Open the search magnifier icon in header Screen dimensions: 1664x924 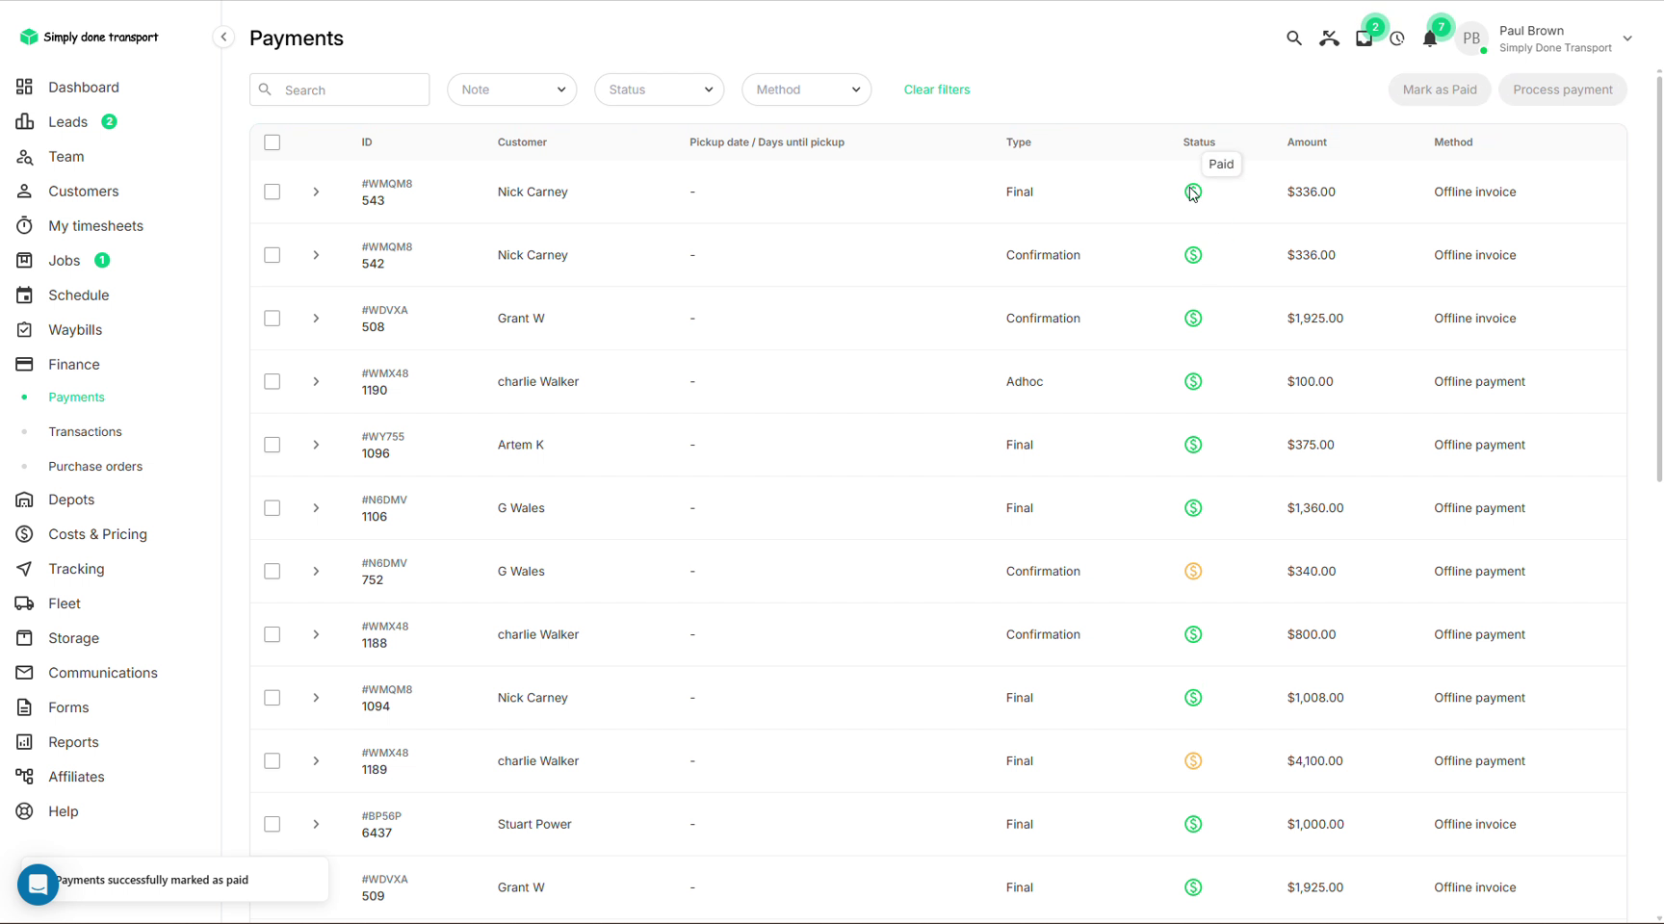pos(1293,38)
